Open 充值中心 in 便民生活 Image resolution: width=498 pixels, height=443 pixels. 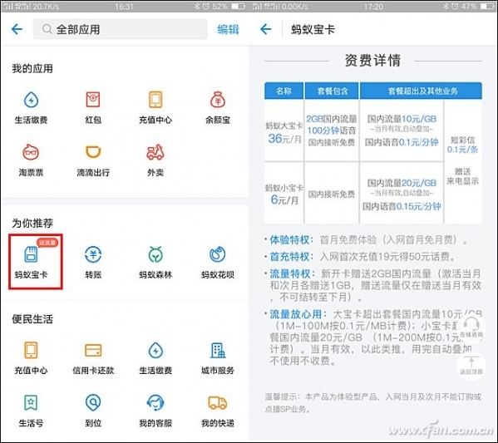tap(31, 357)
